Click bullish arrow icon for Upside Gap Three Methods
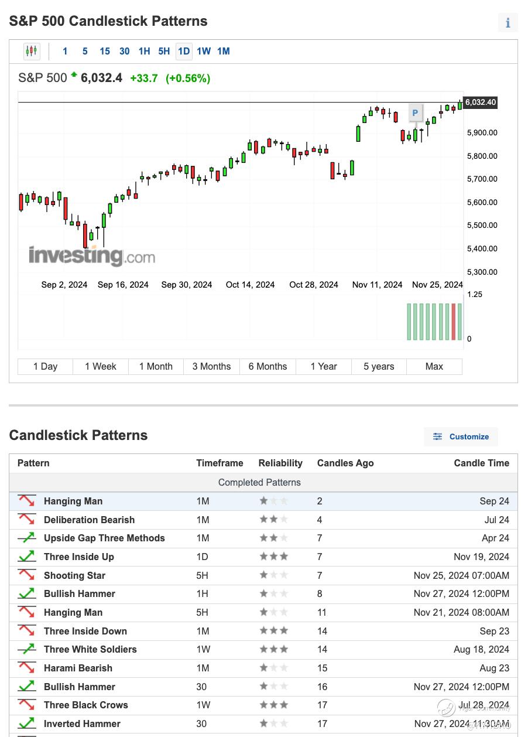 point(26,538)
